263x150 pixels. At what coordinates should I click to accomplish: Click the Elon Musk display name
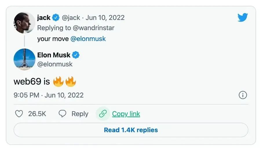point(54,55)
